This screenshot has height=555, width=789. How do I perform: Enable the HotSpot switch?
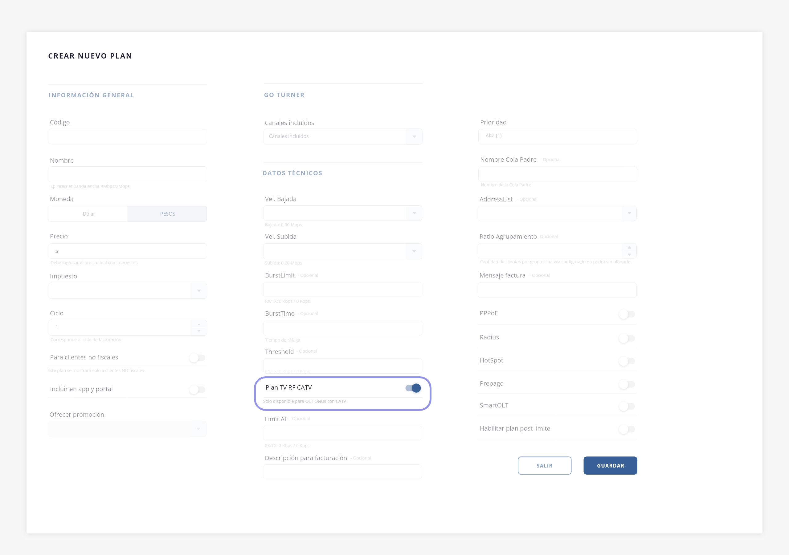point(627,361)
